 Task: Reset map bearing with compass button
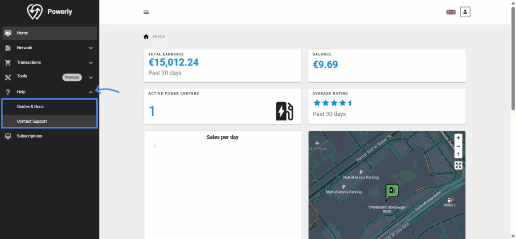coord(458,154)
